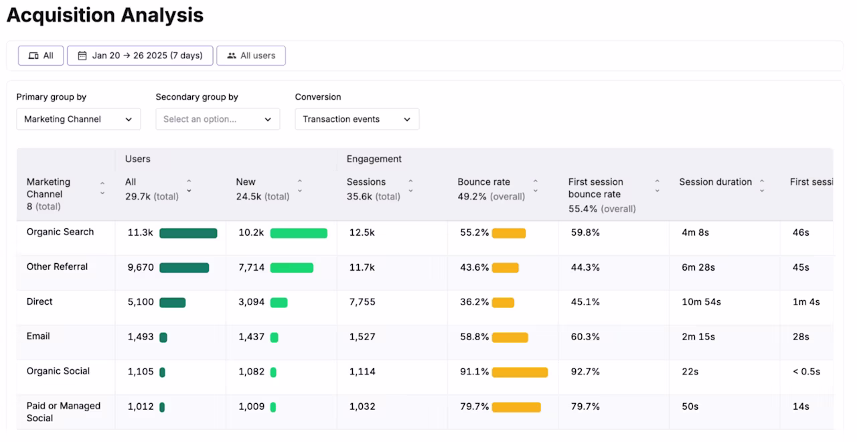
Task: Open the Marketing Channel primary group dropdown
Action: [78, 119]
